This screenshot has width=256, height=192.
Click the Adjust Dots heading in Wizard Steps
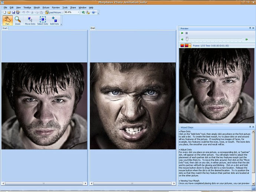tap(185, 149)
